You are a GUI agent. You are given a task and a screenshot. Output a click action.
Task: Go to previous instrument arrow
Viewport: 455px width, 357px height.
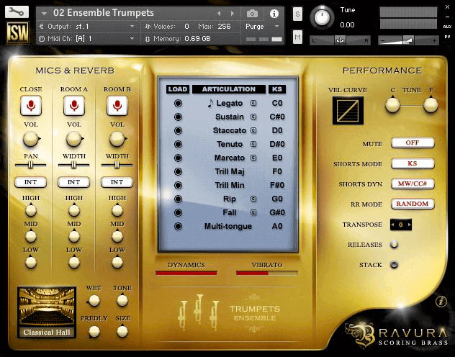pos(219,14)
